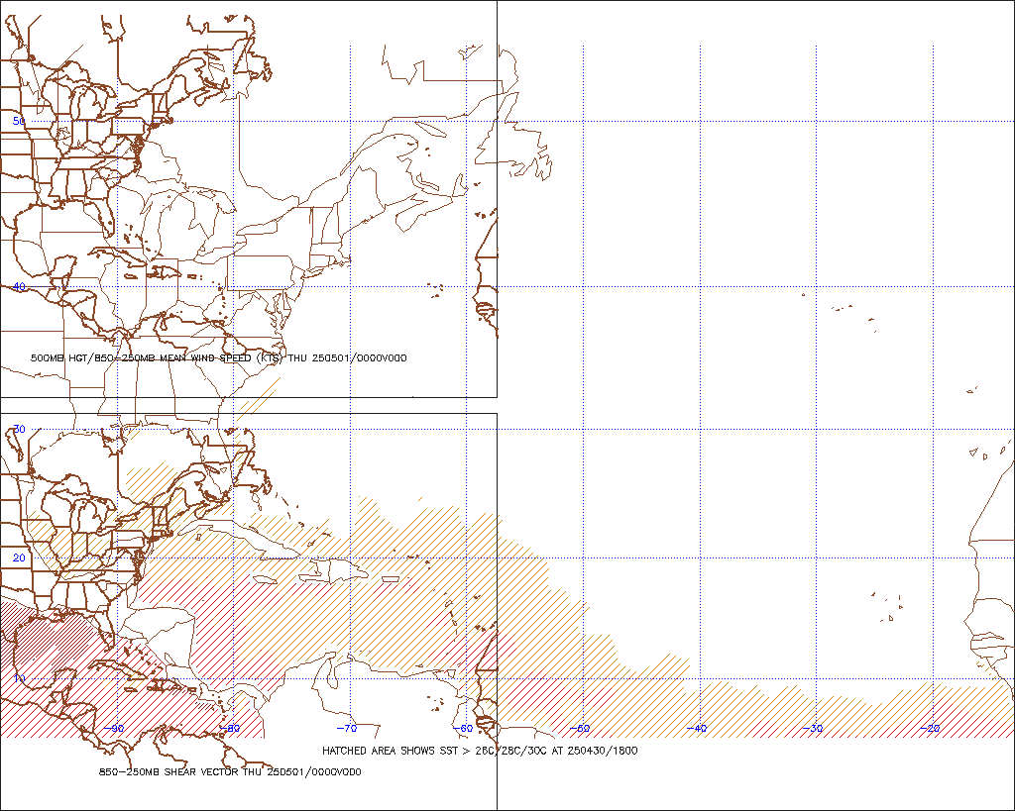Viewport: 1015px width, 811px height.
Task: Click the hatched area SST legend caption
Action: (x=480, y=751)
